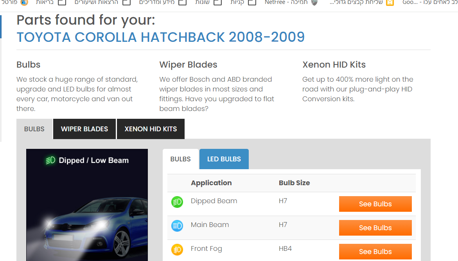
Task: Switch to the Xenon HID Kits tab
Action: click(x=151, y=129)
